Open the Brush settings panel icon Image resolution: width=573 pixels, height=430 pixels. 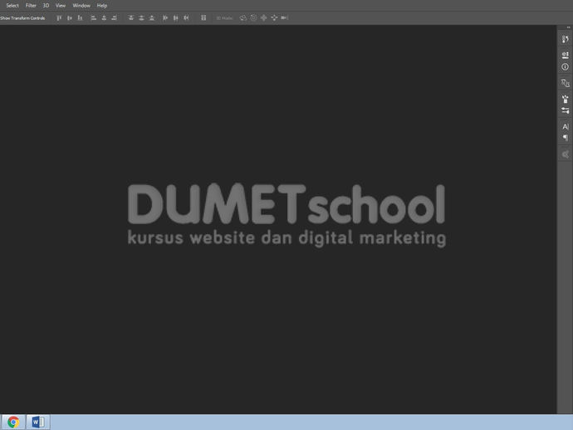(x=566, y=110)
